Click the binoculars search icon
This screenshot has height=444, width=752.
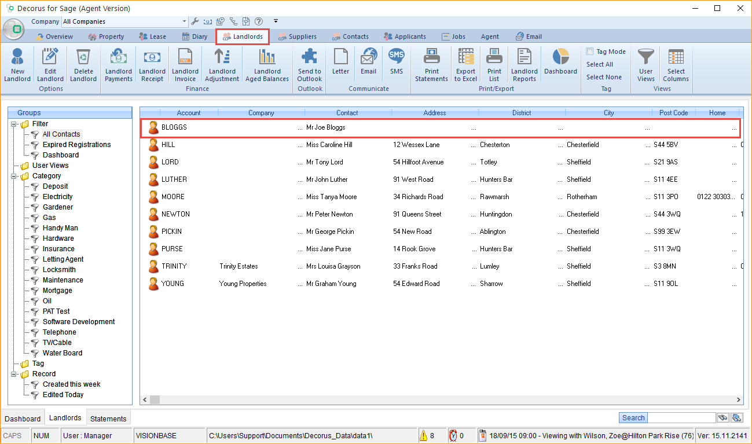[724, 418]
